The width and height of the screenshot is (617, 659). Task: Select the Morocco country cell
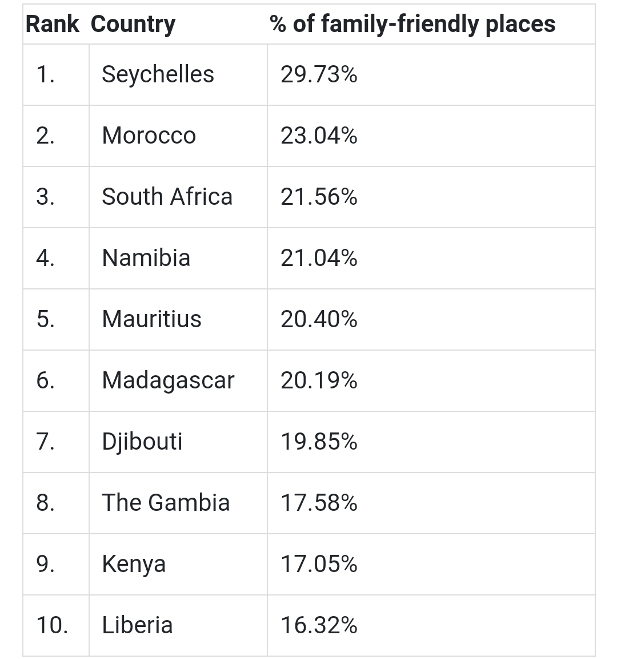[149, 136]
